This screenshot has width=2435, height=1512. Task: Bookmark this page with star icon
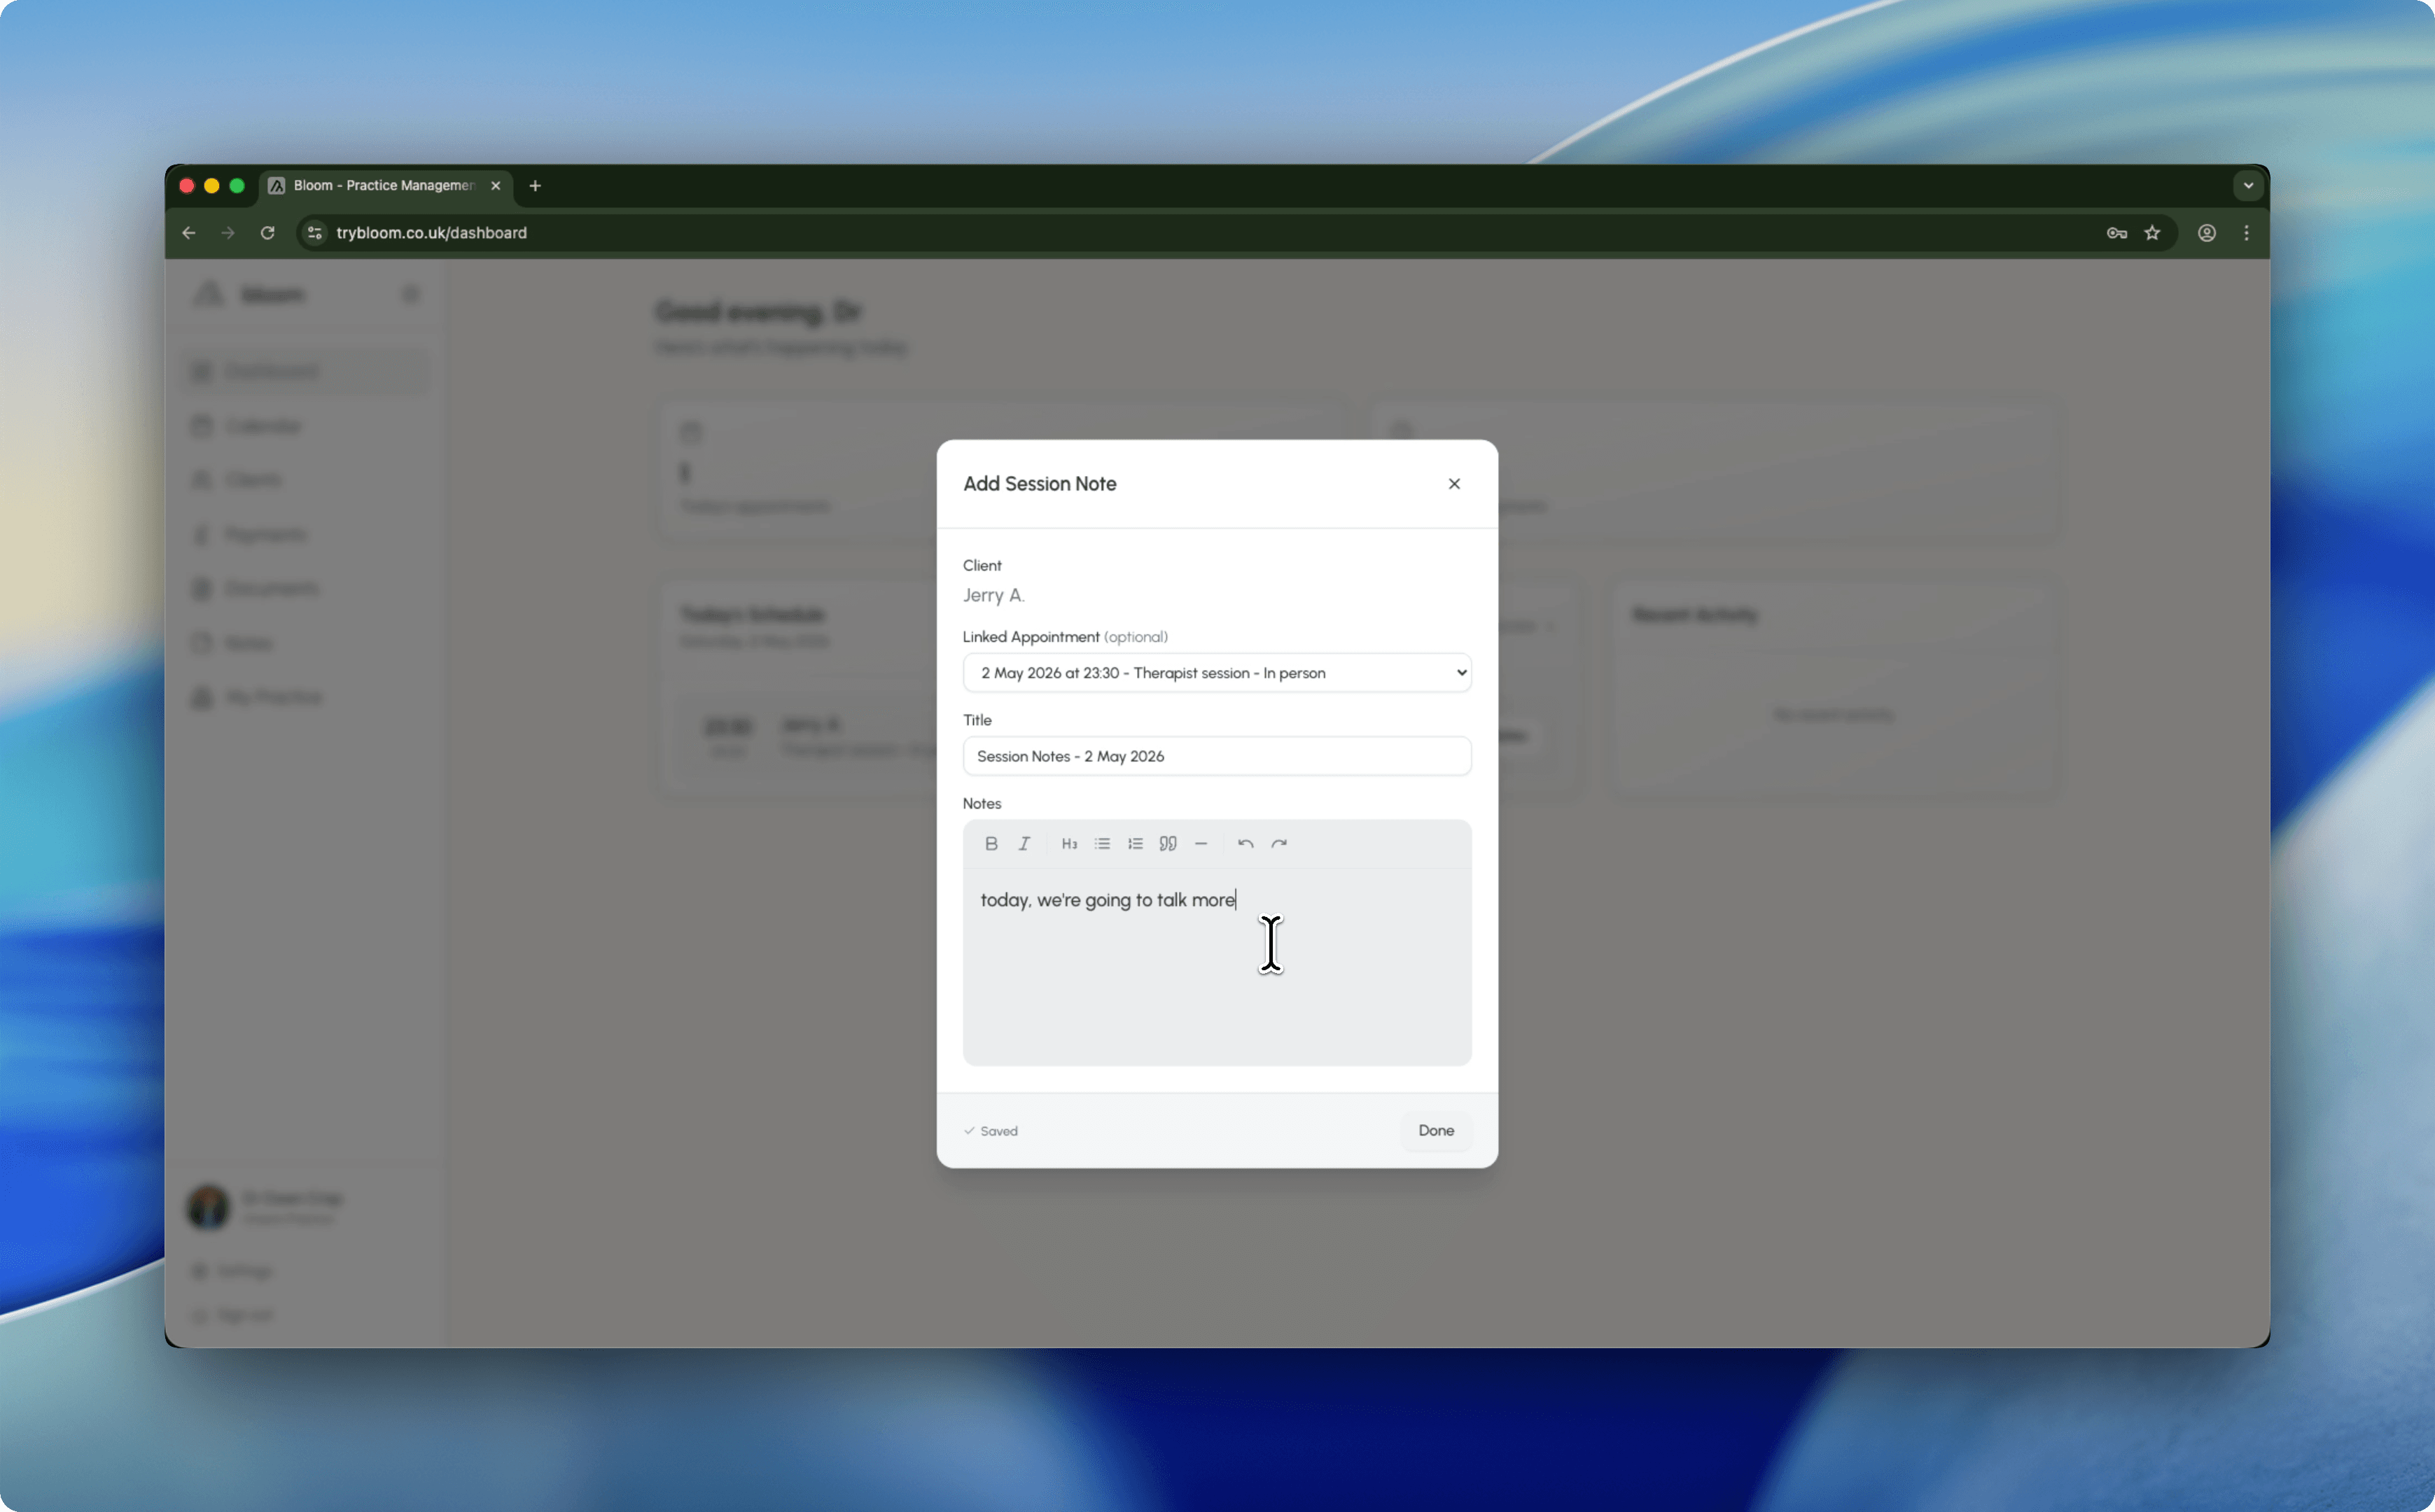(x=2152, y=233)
